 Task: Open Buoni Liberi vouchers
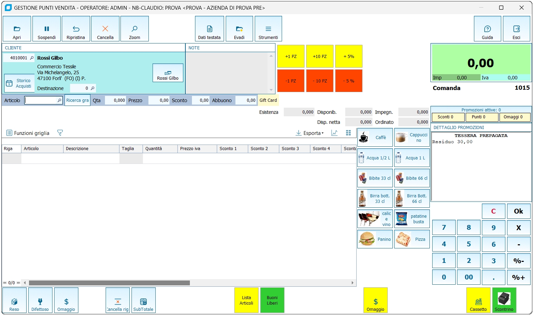pyautogui.click(x=272, y=300)
